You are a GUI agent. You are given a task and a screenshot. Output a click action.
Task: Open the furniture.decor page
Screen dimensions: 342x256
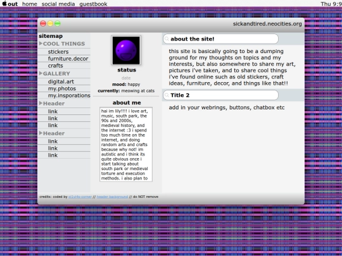click(68, 59)
